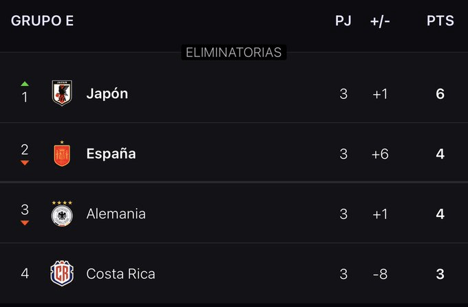
Task: Open the España team page
Action: click(111, 154)
